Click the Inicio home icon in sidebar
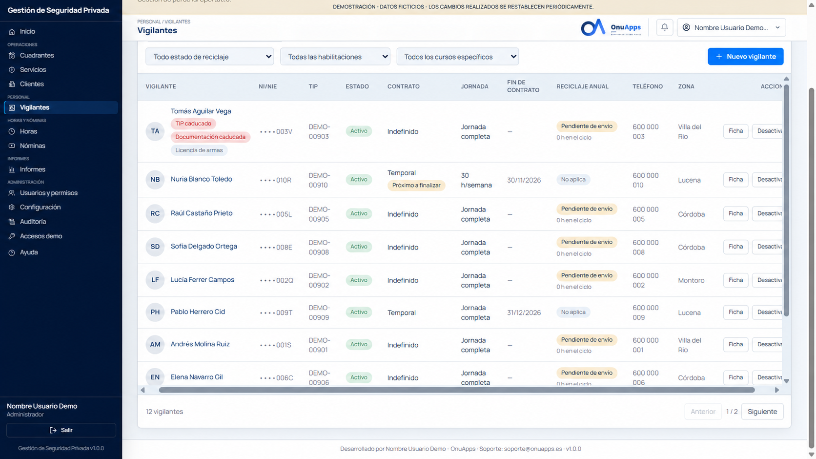Image resolution: width=816 pixels, height=459 pixels. (x=12, y=31)
